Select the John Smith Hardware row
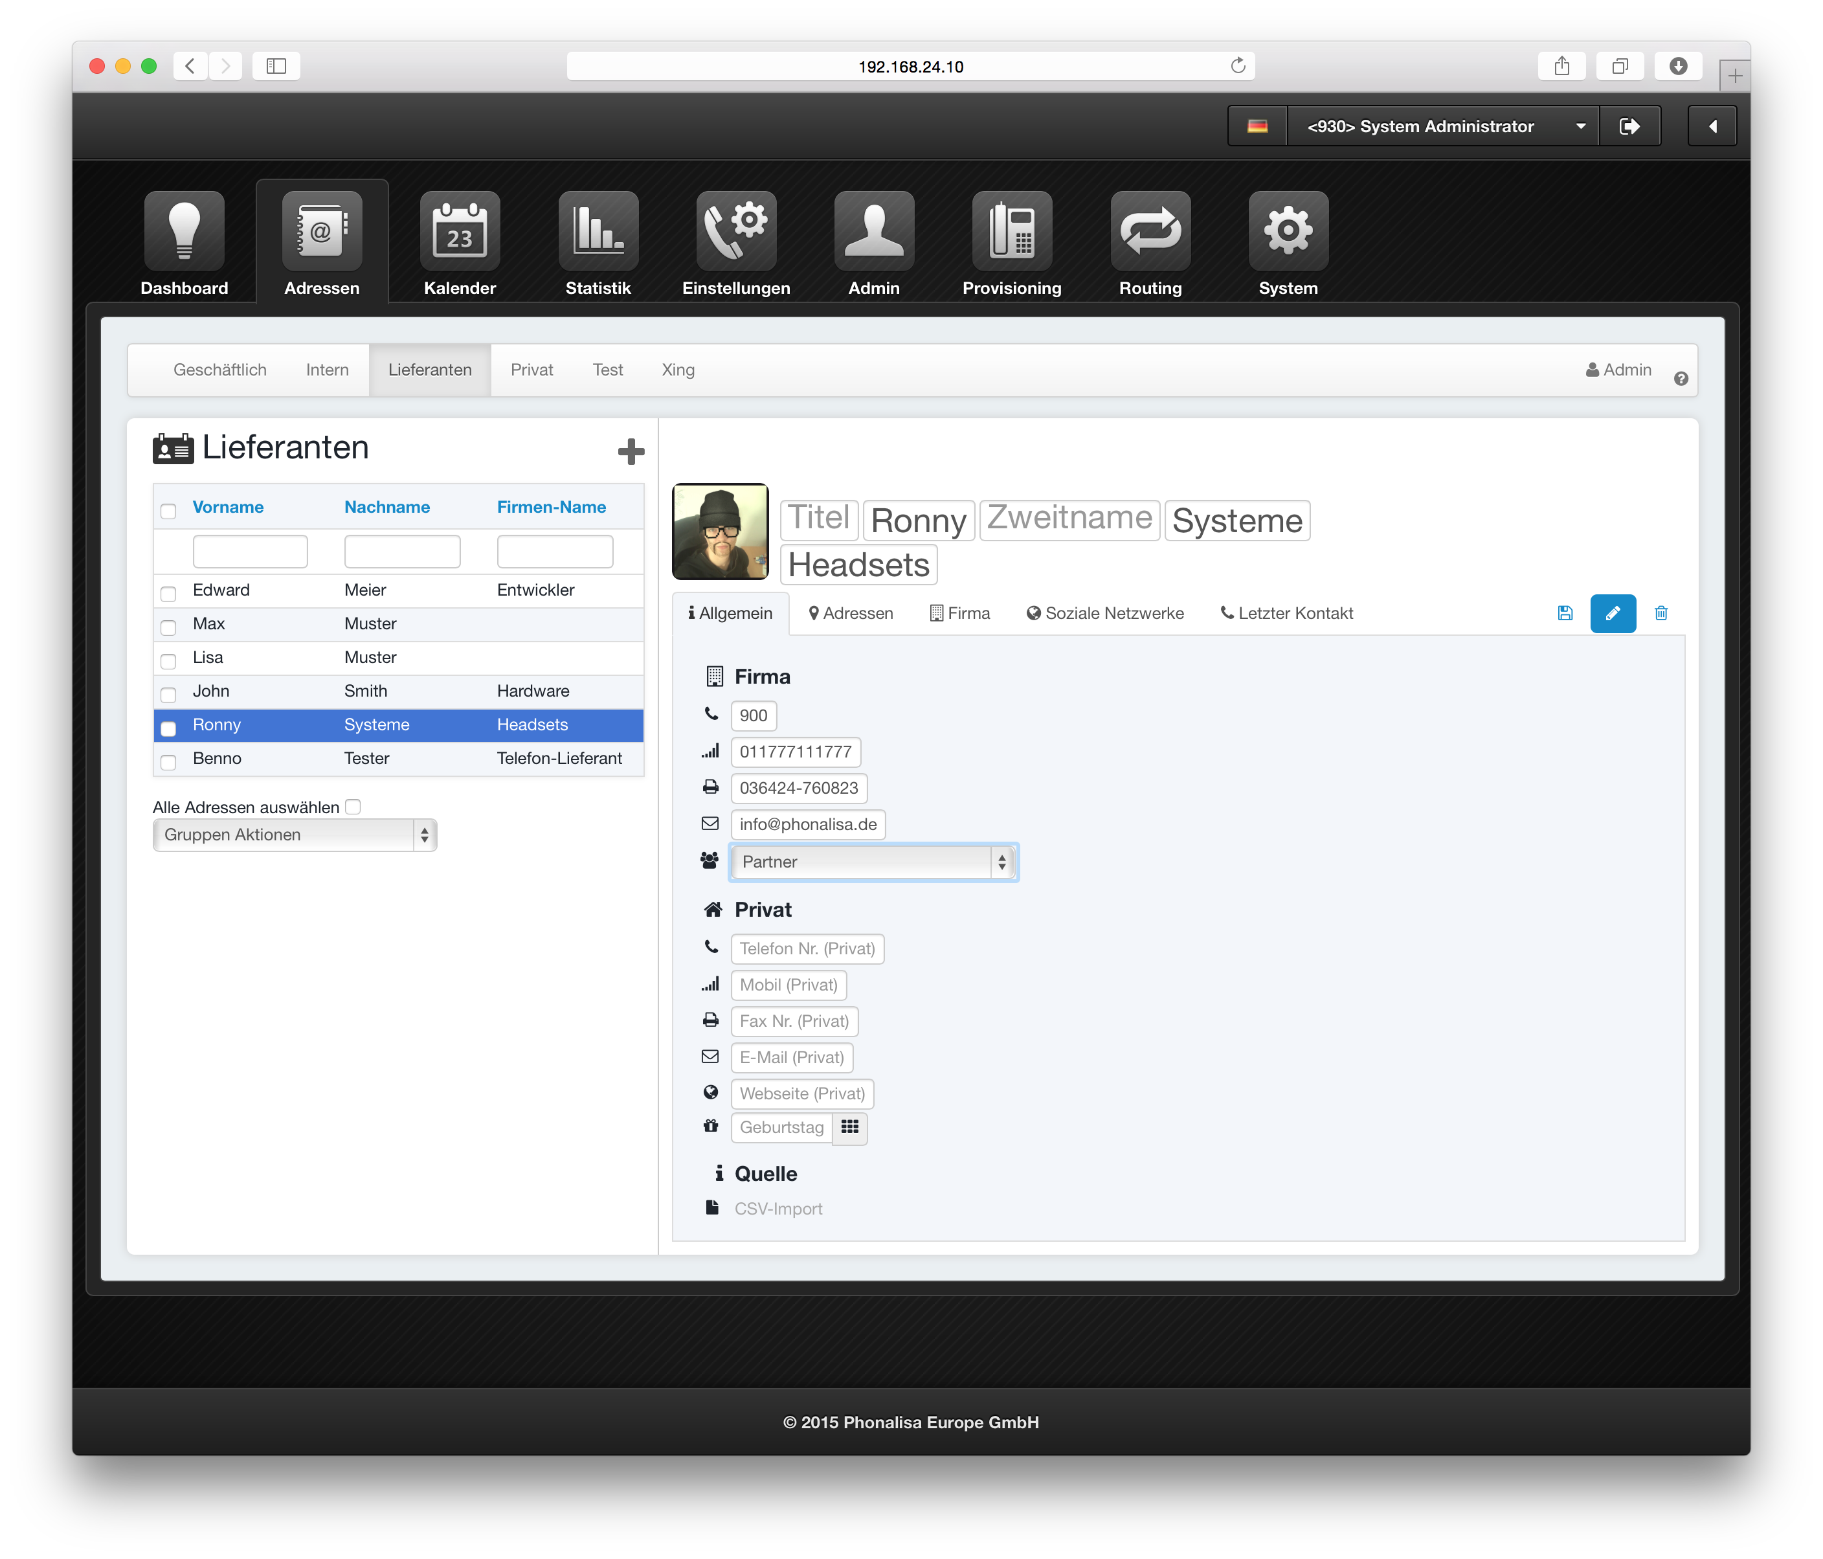Image resolution: width=1823 pixels, height=1559 pixels. click(x=399, y=691)
